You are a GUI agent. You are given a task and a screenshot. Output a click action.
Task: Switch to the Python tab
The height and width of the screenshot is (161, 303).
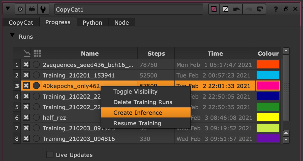click(92, 23)
